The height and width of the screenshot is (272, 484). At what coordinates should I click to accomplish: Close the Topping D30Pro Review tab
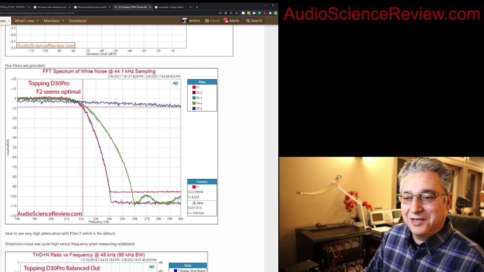[150, 7]
